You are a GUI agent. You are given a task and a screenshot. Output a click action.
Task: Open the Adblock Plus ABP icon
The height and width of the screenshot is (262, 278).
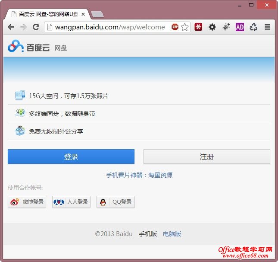(x=175, y=27)
